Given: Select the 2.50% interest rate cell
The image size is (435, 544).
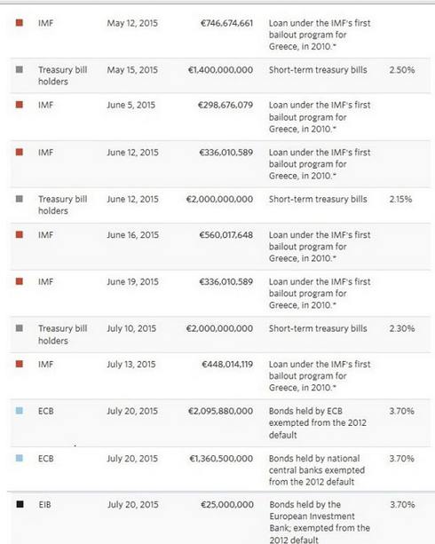Looking at the screenshot, I should click(x=402, y=70).
